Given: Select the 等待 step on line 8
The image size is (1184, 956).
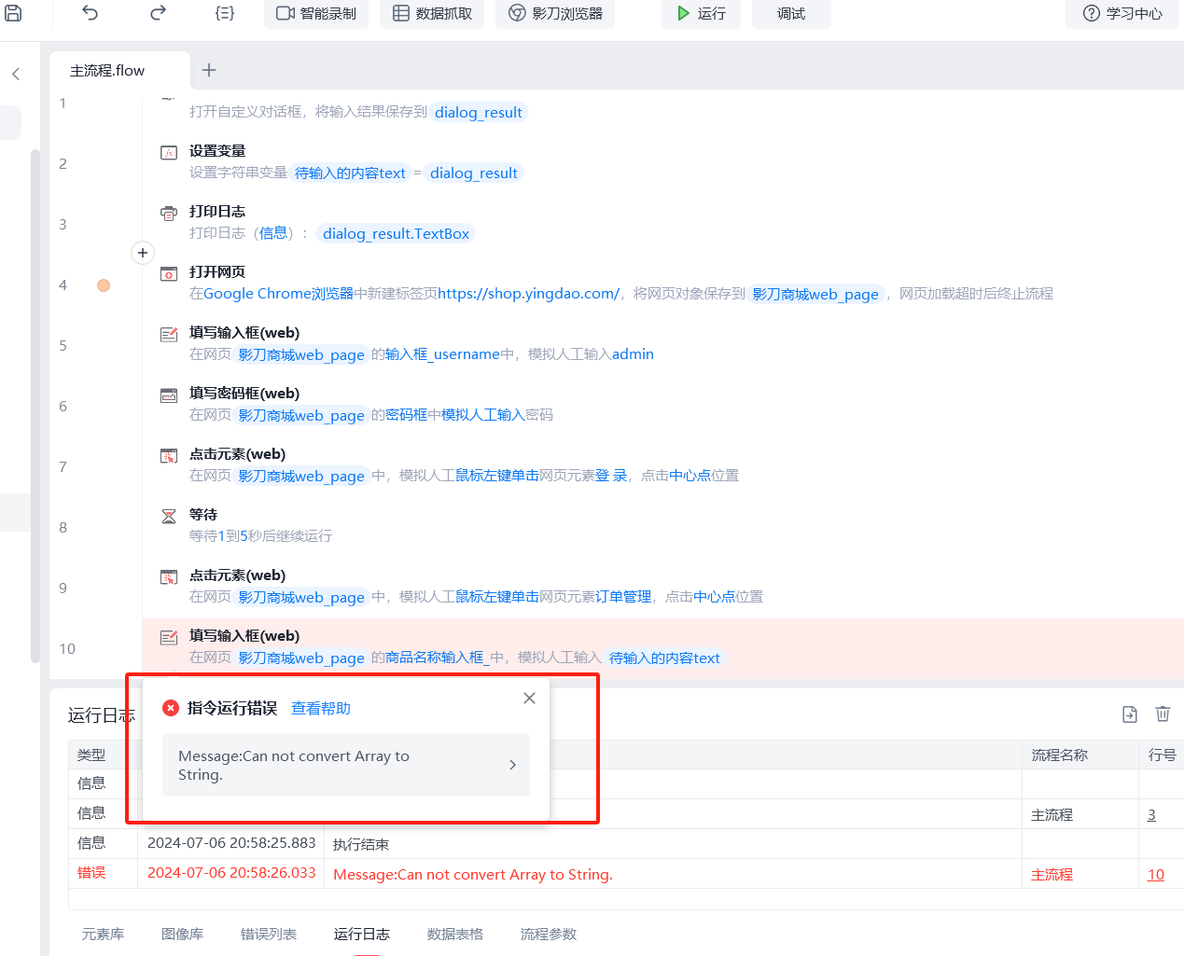Looking at the screenshot, I should pyautogui.click(x=662, y=525).
